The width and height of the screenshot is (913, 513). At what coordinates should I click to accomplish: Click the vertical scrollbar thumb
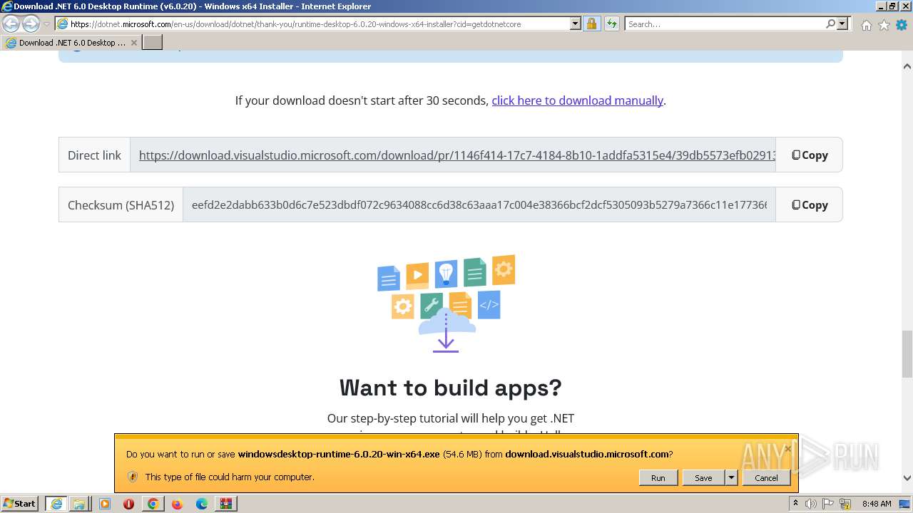tap(907, 353)
